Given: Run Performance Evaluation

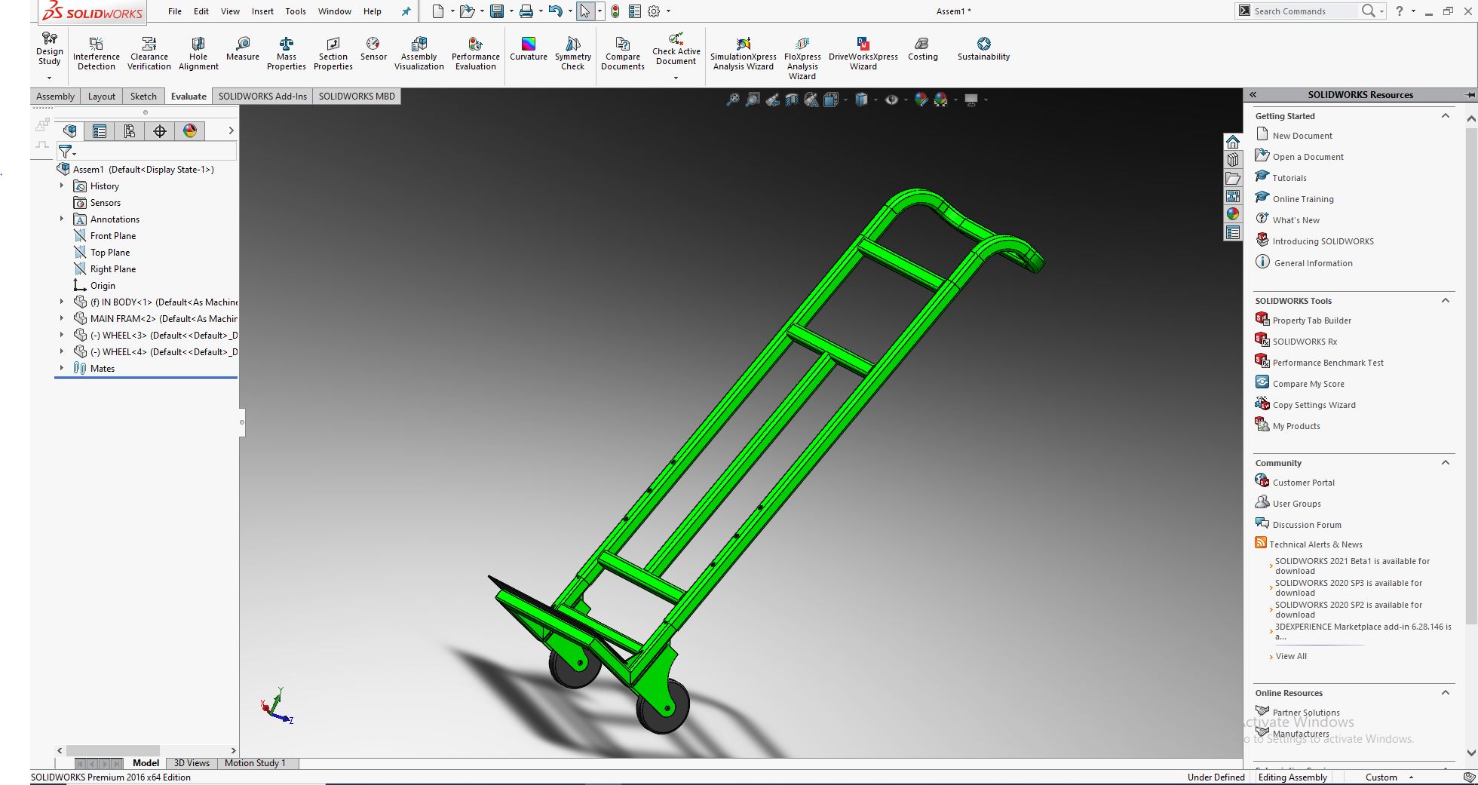Looking at the screenshot, I should [476, 53].
